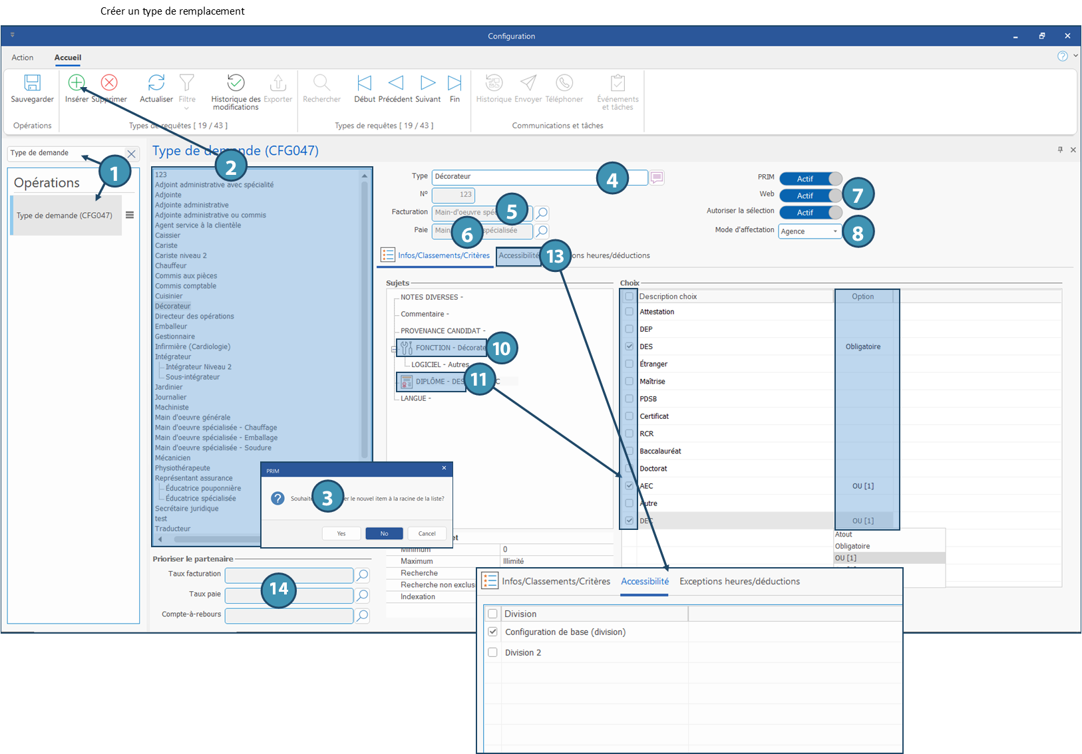1082x754 pixels.
Task: Open Exceptions heures/déductions tab in the inset
Action: click(x=739, y=581)
